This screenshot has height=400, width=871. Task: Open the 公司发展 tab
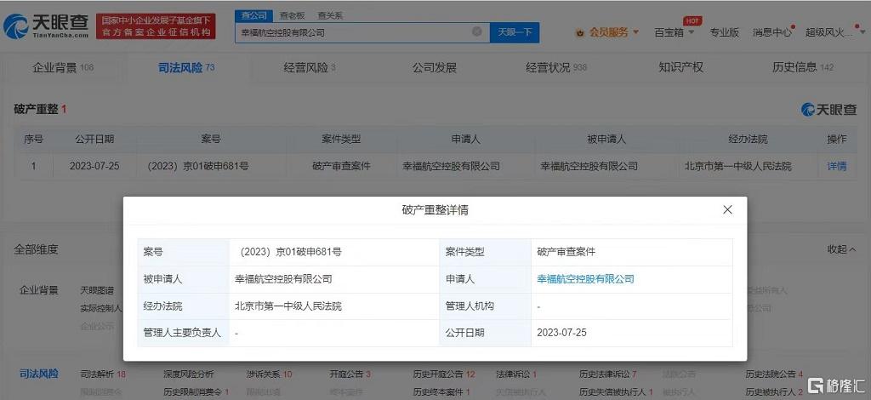tap(435, 68)
